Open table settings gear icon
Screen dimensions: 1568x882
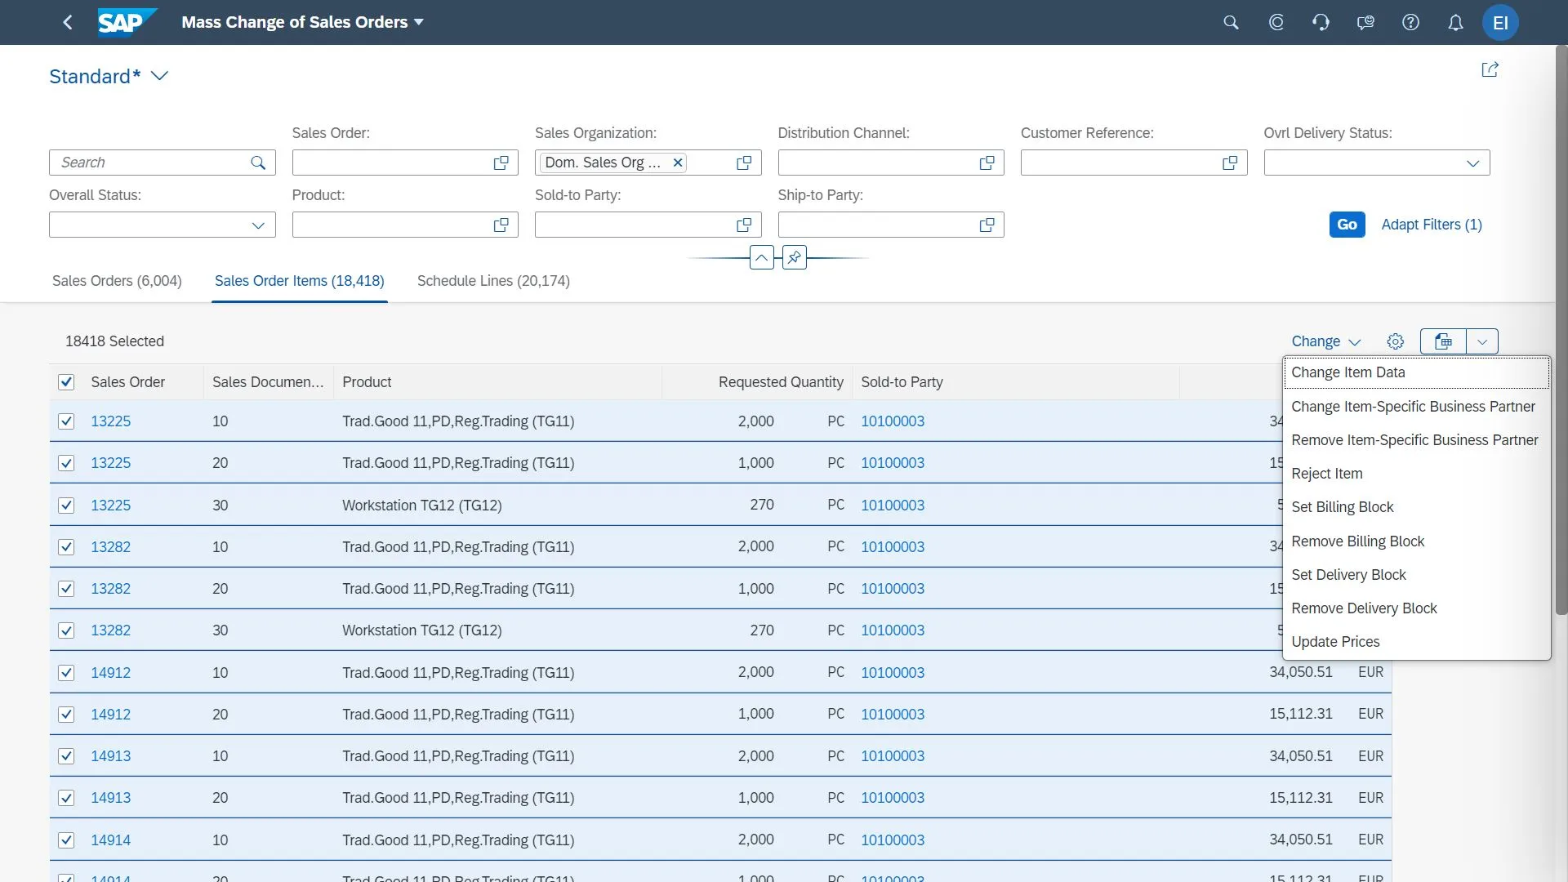pyautogui.click(x=1395, y=341)
